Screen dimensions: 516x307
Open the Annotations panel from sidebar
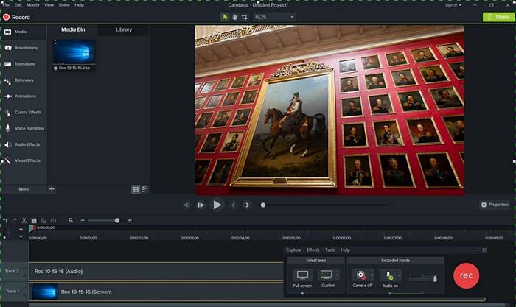coord(25,48)
